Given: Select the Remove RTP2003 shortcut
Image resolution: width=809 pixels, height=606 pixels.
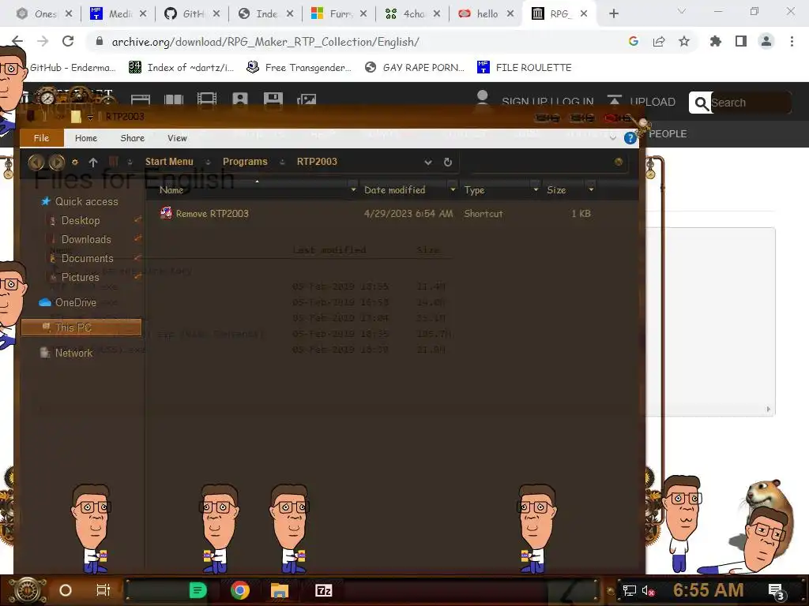Looking at the screenshot, I should click(212, 213).
